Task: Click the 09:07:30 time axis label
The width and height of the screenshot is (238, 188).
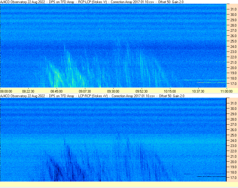Action: (x=85, y=91)
